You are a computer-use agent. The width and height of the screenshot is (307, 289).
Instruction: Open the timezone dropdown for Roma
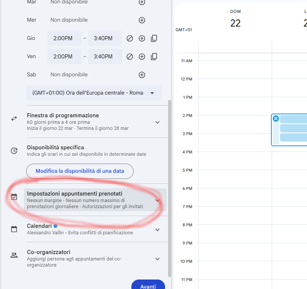pos(94,93)
